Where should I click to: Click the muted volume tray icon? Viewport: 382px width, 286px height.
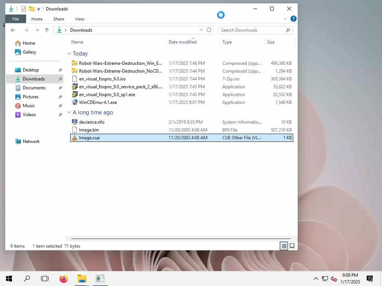coord(334,279)
